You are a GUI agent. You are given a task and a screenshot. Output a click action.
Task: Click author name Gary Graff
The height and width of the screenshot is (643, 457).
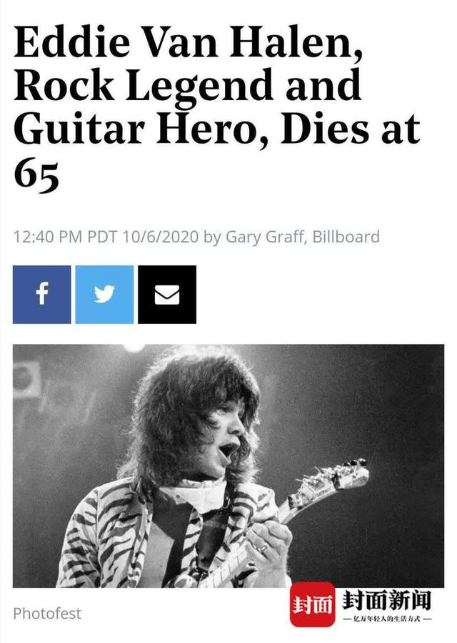(x=266, y=237)
